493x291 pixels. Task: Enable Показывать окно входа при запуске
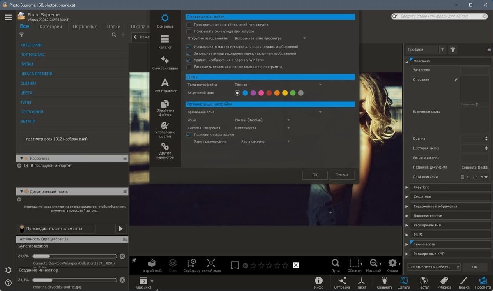click(x=189, y=31)
